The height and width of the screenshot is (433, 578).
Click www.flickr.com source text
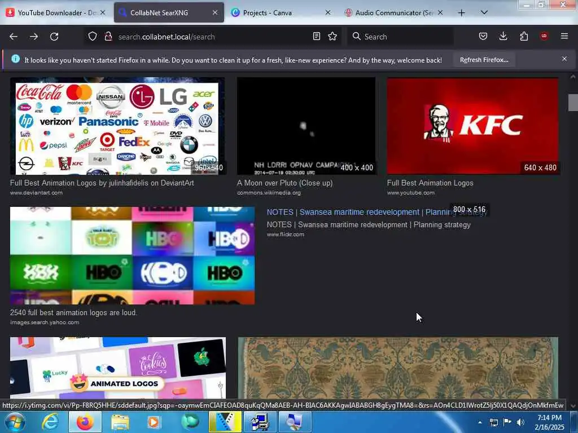pyautogui.click(x=285, y=234)
